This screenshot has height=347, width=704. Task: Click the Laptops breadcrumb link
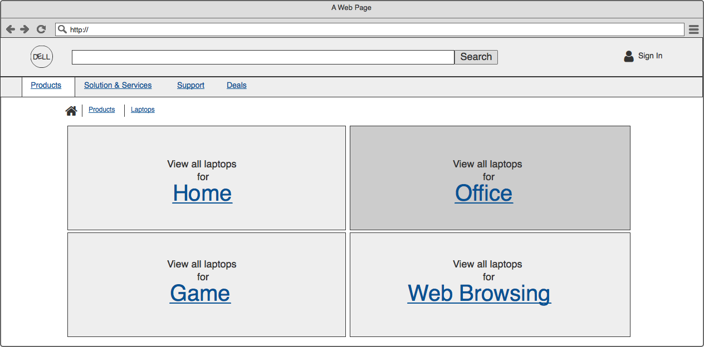(x=143, y=110)
